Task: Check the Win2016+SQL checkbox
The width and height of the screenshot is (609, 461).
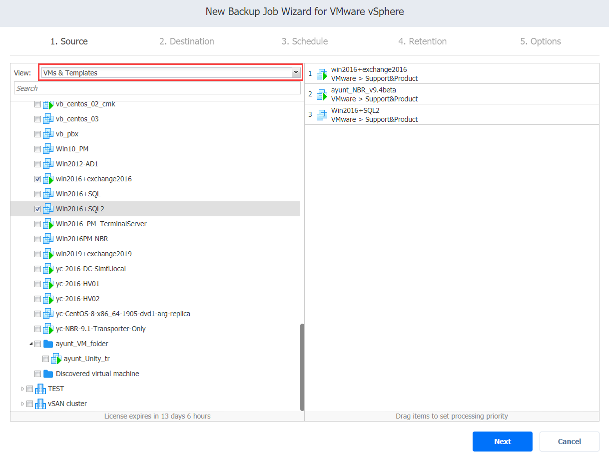Action: [37, 194]
